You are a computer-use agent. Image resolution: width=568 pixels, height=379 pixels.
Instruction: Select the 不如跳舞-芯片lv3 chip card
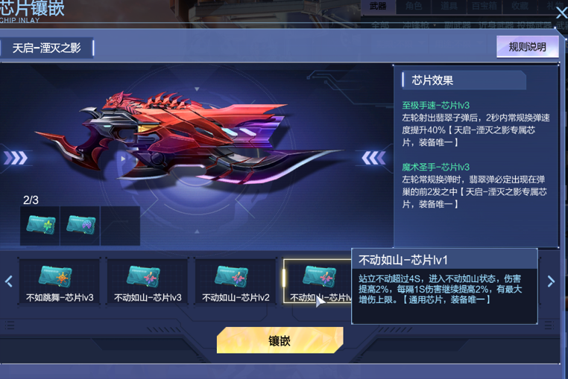[x=60, y=281]
